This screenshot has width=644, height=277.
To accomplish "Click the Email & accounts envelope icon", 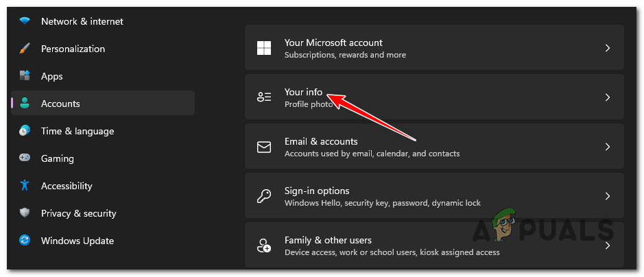I will 264,147.
